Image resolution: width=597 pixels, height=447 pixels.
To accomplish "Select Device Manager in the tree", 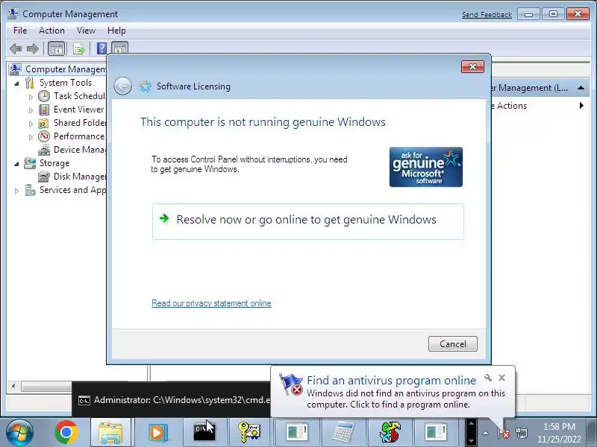I will [x=80, y=150].
